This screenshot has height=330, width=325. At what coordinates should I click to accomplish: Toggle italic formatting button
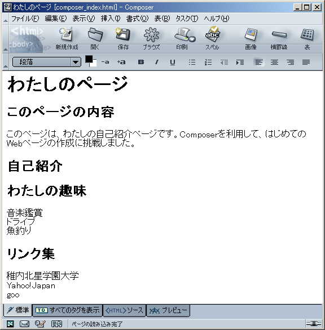[156, 62]
